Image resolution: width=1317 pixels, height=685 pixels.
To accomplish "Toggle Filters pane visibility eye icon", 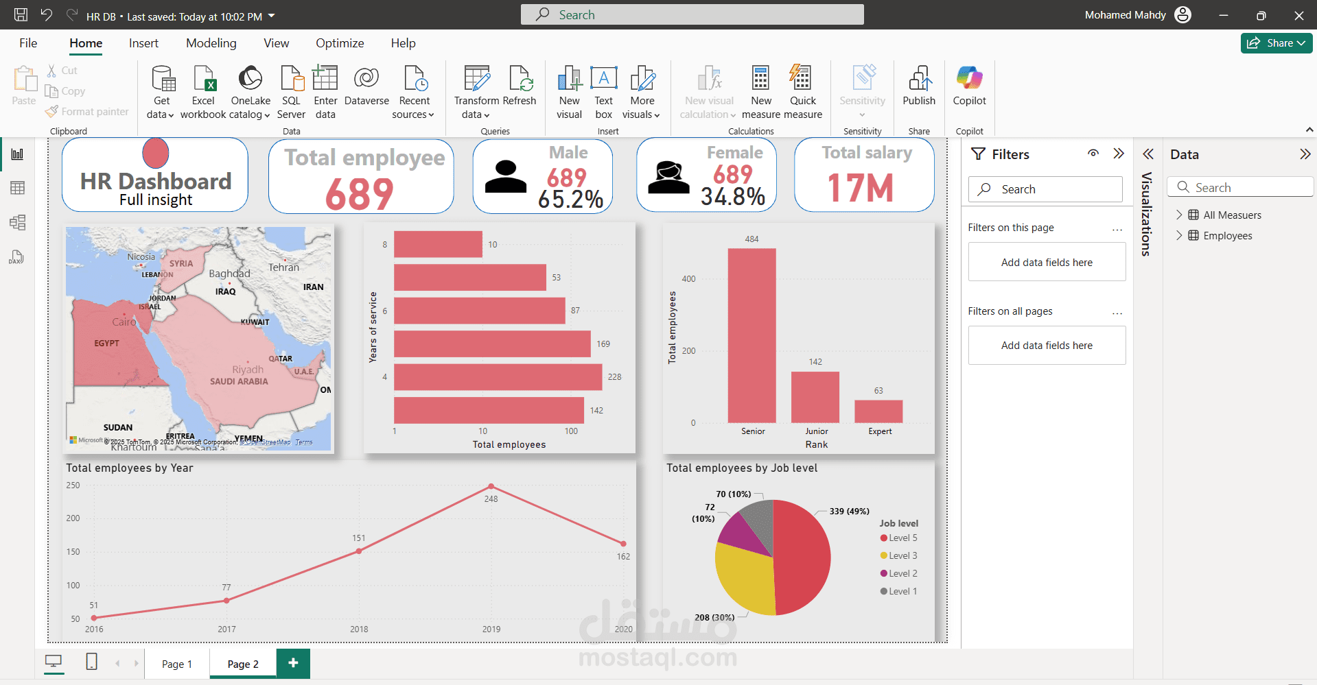I will (1093, 154).
